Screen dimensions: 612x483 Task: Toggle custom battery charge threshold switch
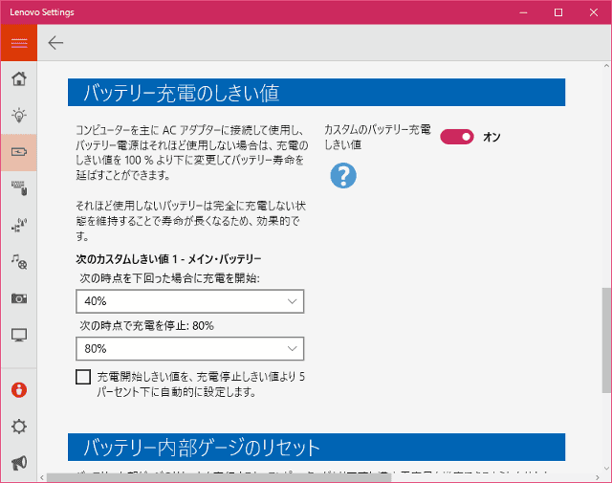[457, 137]
